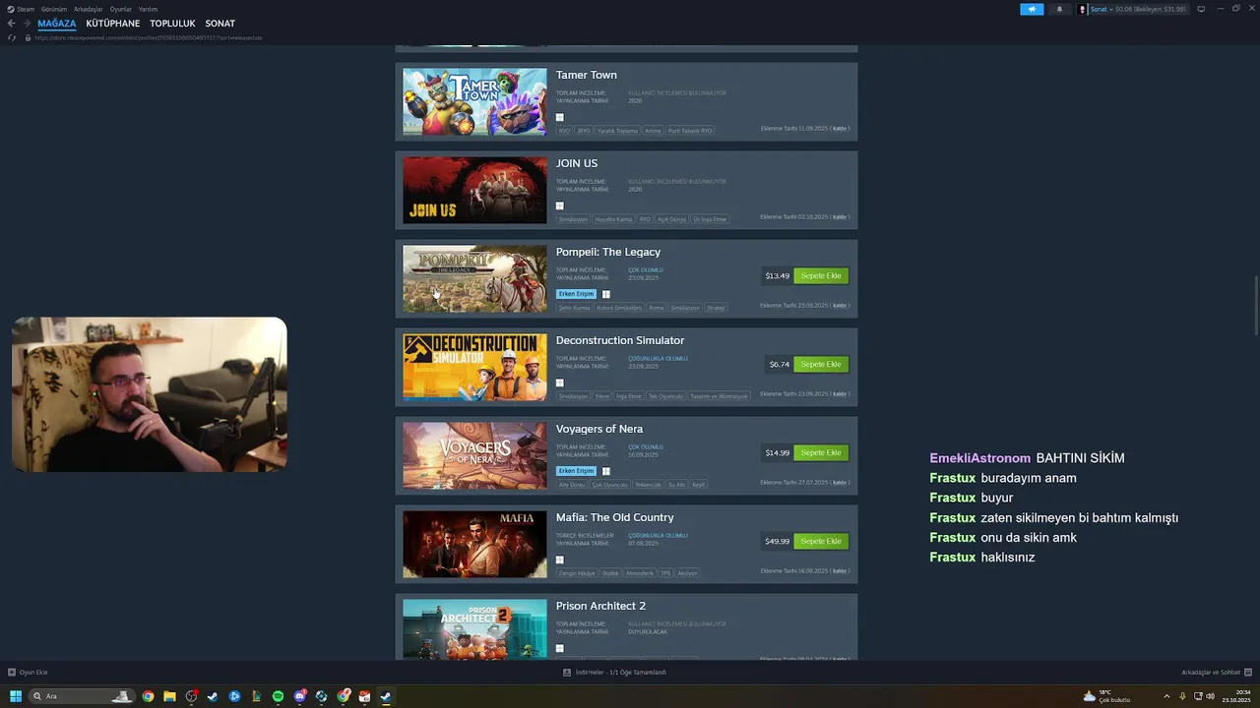Open the volume control in system tray
The width and height of the screenshot is (1260, 708).
[1210, 696]
